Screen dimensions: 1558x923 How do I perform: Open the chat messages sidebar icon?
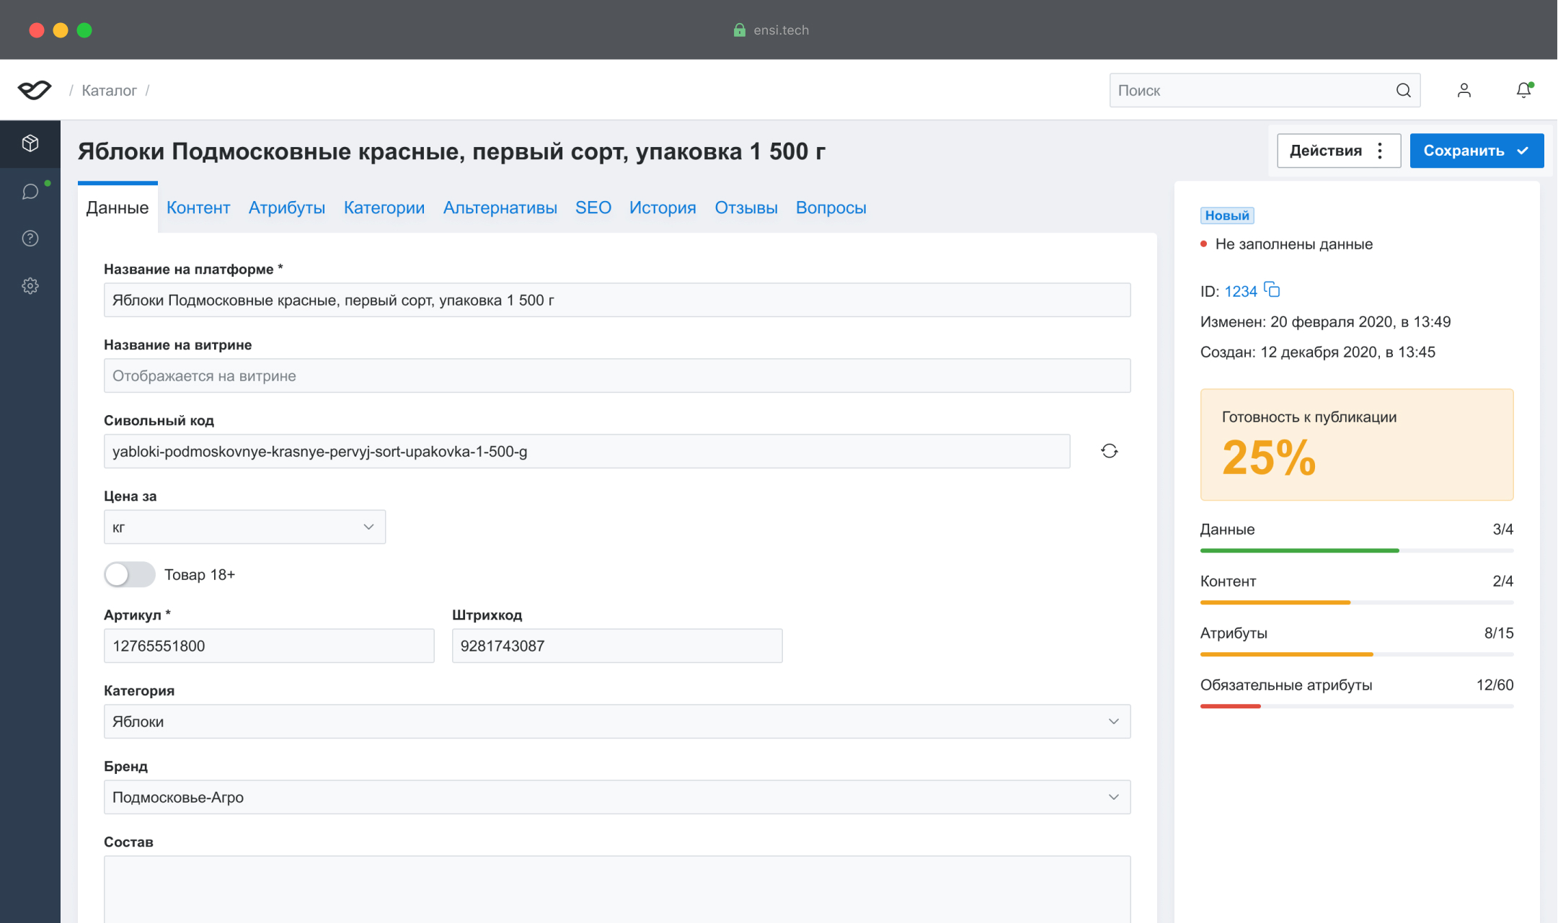[30, 192]
